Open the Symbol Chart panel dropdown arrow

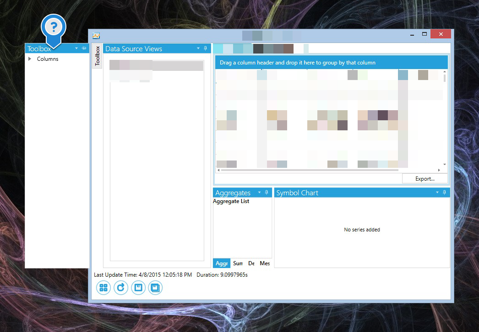coord(437,192)
